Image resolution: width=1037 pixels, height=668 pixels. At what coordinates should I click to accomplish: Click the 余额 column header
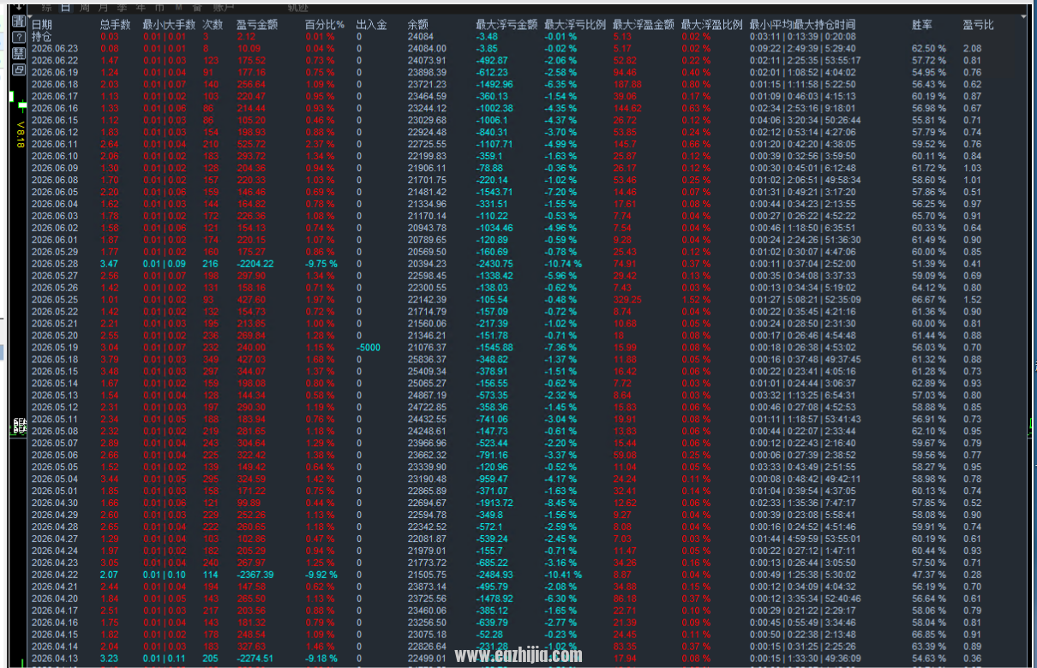(418, 25)
